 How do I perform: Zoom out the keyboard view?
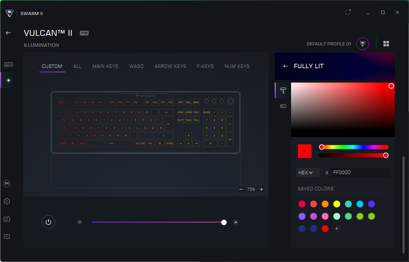[x=241, y=189]
